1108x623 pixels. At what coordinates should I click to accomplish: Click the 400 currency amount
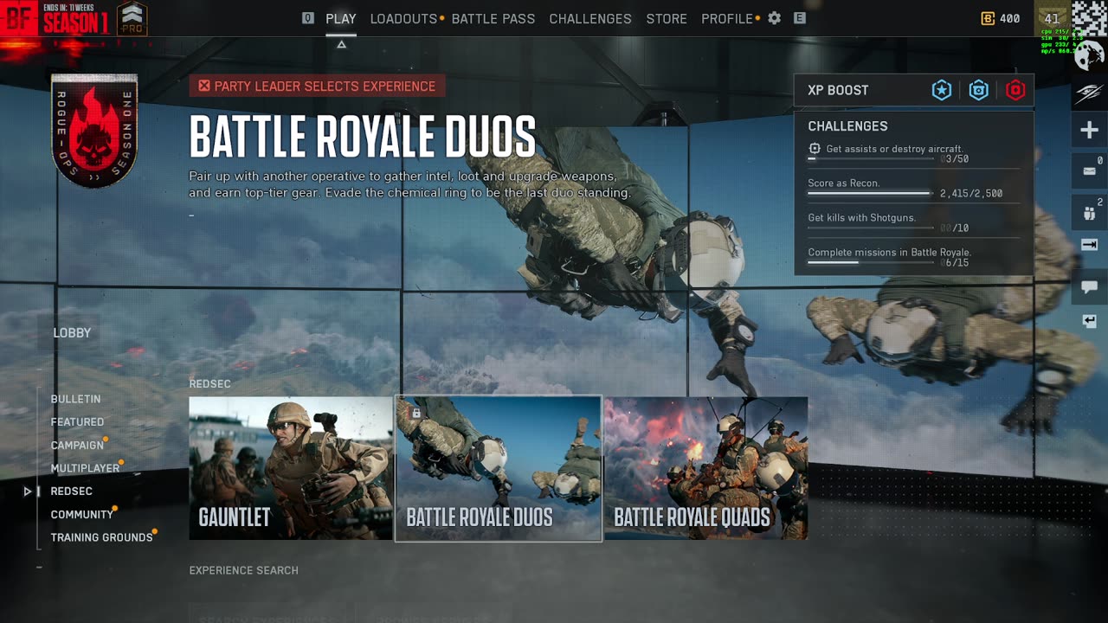(1009, 18)
